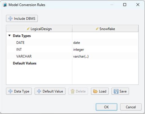Click the pencil icon beside Snowflake header
Image resolution: width=145 pixels, height=114 pixels.
click(97, 29)
